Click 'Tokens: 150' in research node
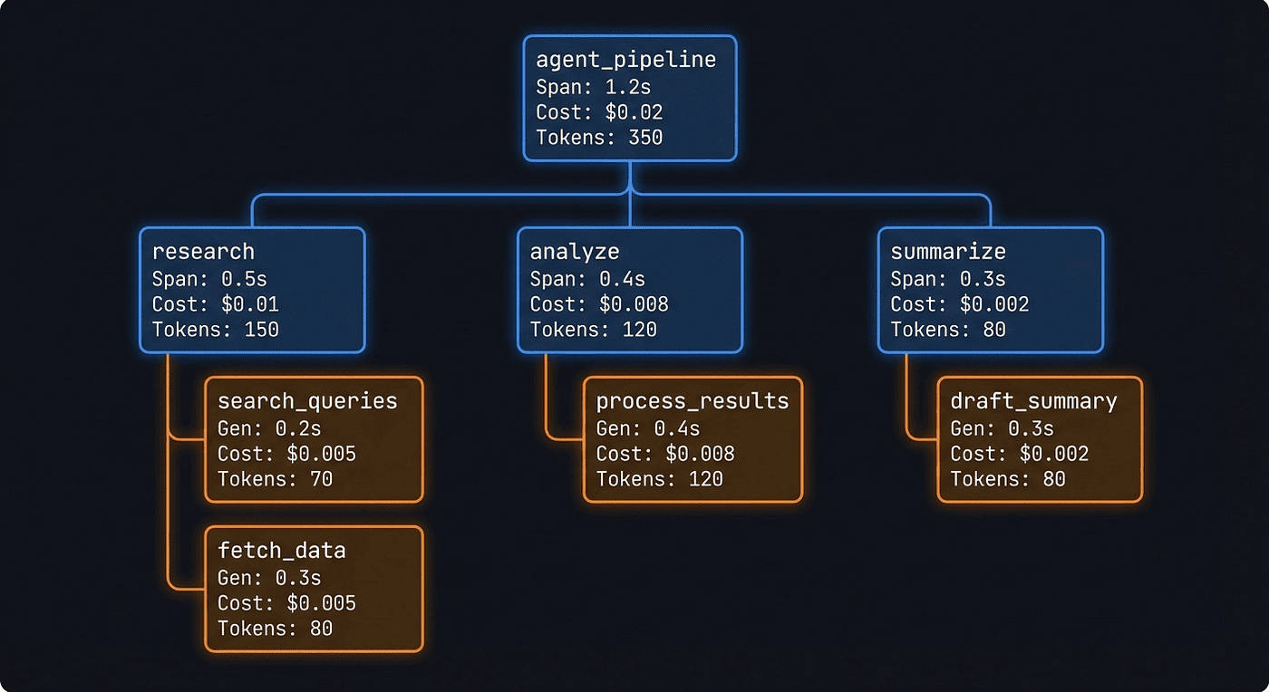Viewport: 1269px width, 692px height. 216,329
